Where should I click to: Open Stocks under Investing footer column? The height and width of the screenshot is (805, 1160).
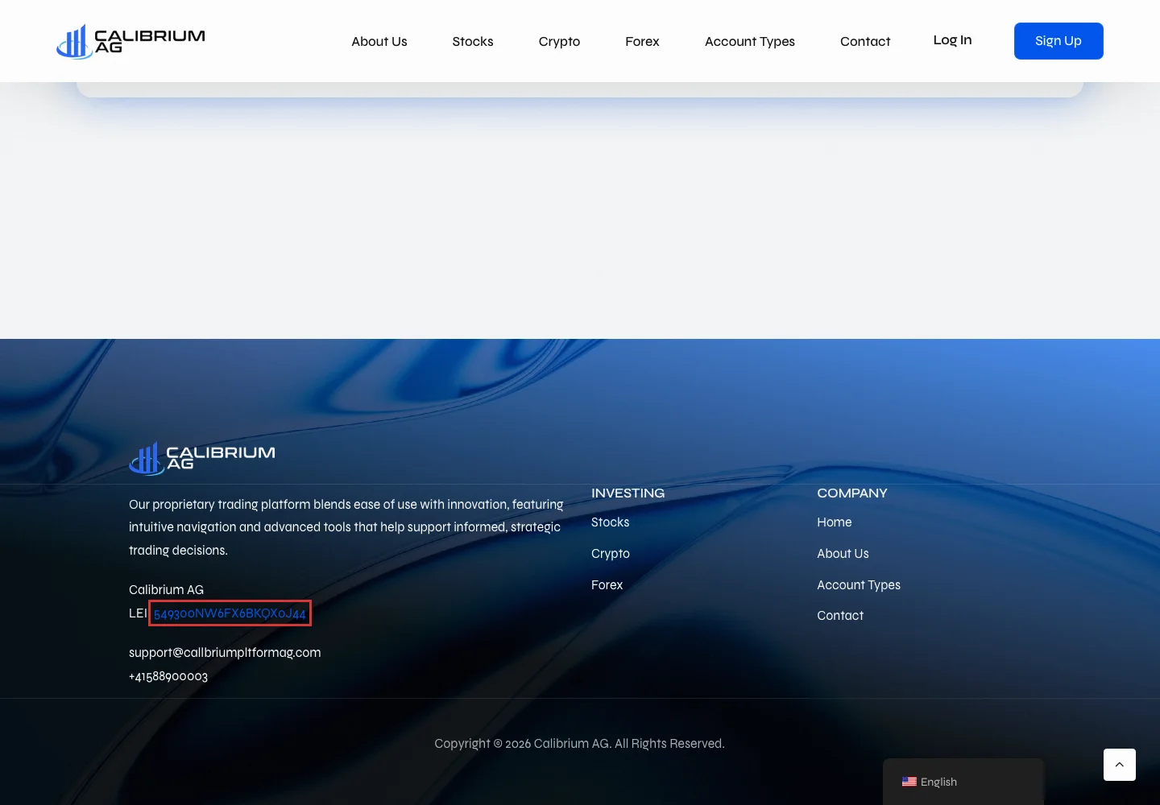(x=611, y=522)
